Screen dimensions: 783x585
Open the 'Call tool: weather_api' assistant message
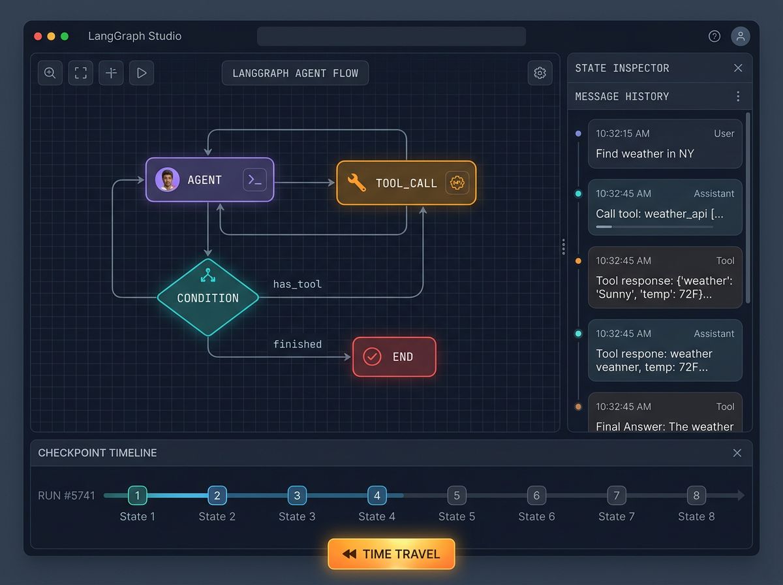tap(665, 207)
